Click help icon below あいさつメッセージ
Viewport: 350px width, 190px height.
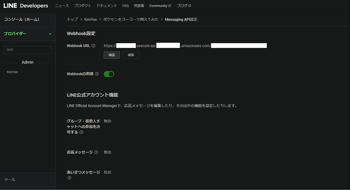(69, 178)
